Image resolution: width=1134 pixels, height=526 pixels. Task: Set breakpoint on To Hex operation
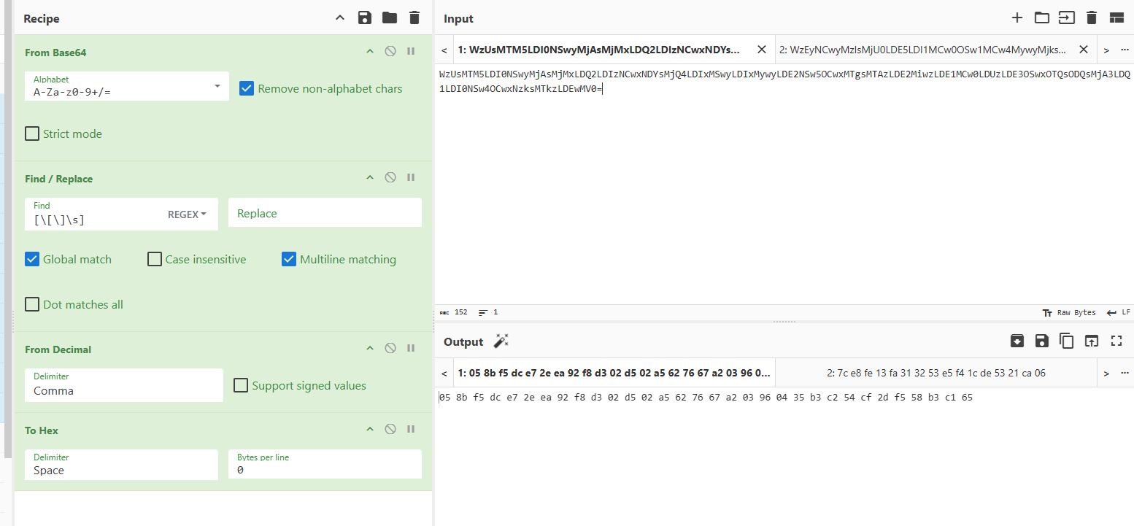tap(411, 430)
